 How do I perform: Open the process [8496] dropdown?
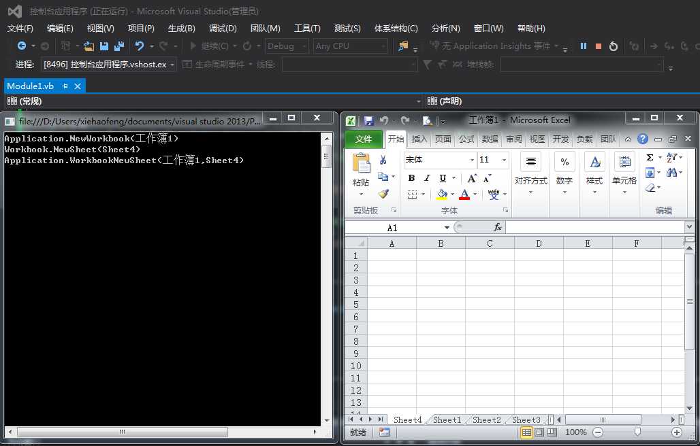coord(172,65)
